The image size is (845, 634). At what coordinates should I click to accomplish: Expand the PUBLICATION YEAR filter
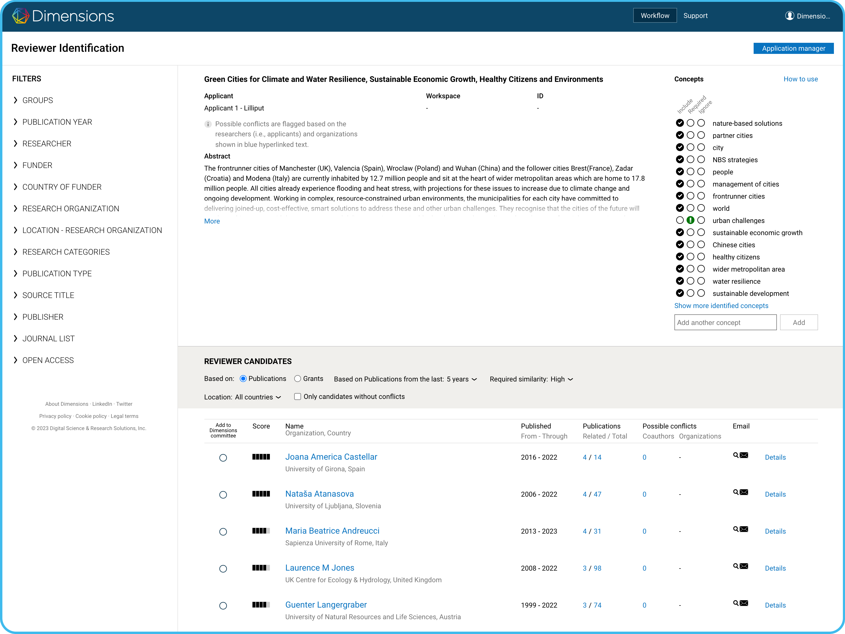(57, 122)
